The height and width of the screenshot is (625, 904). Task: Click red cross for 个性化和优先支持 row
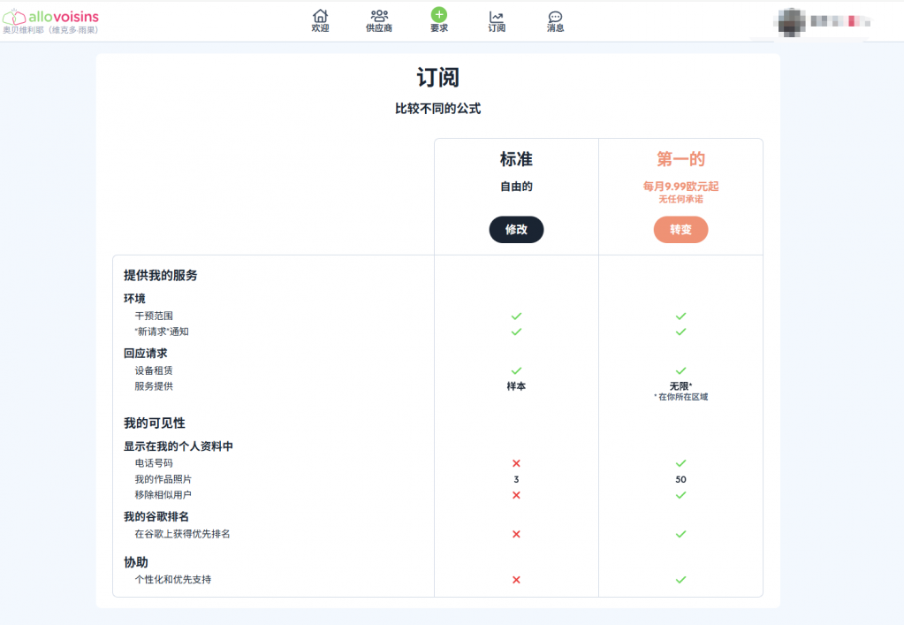[516, 580]
